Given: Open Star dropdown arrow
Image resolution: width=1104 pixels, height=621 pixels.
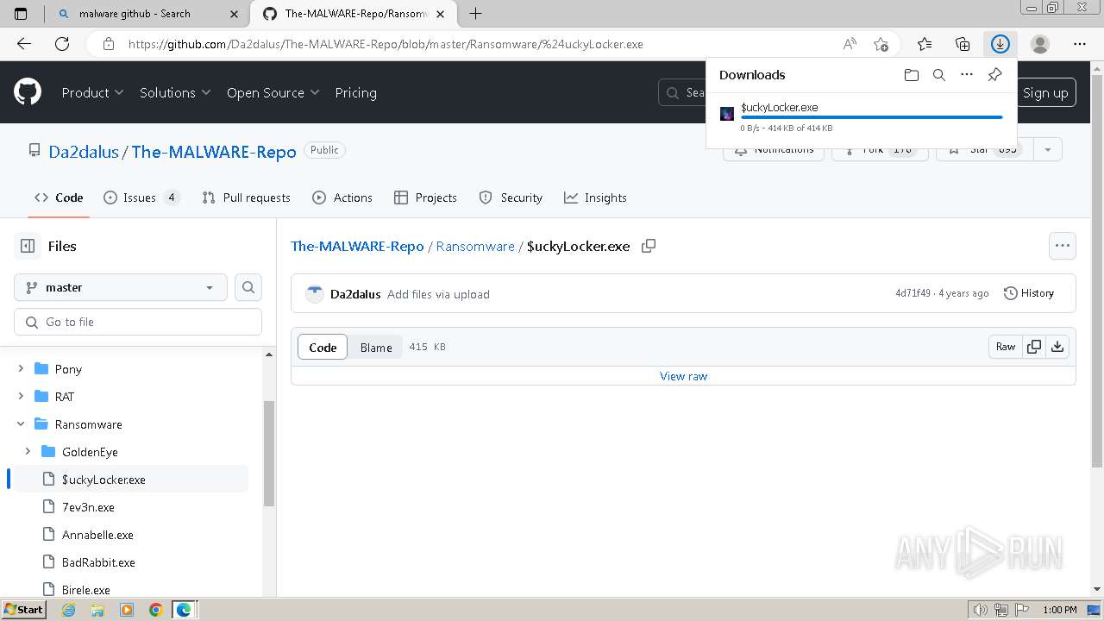Looking at the screenshot, I should [x=1048, y=149].
